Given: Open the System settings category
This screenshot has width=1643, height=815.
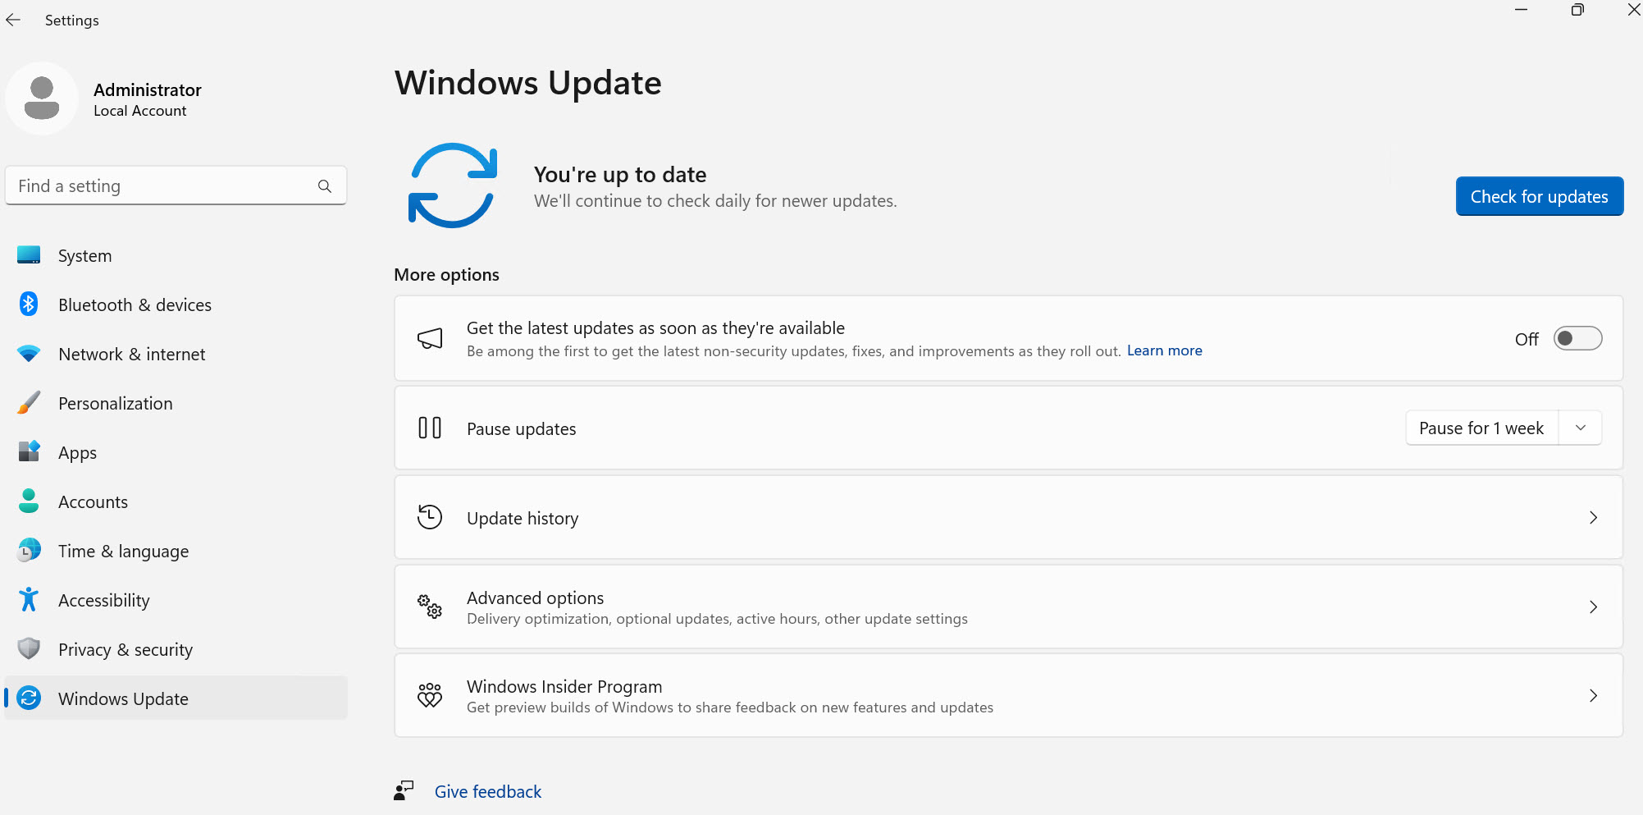Looking at the screenshot, I should click(x=176, y=256).
